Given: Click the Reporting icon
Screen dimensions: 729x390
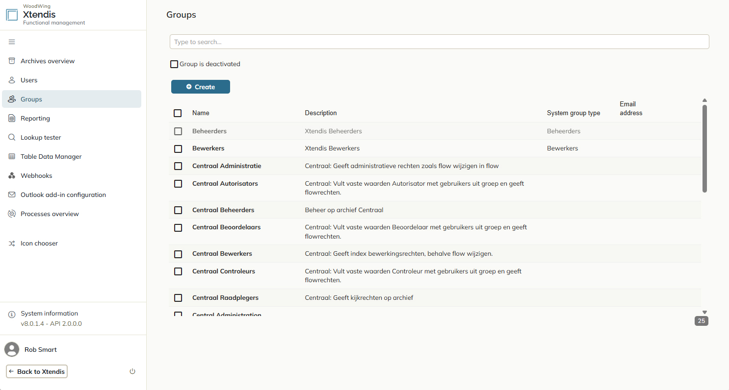Looking at the screenshot, I should 12,119.
